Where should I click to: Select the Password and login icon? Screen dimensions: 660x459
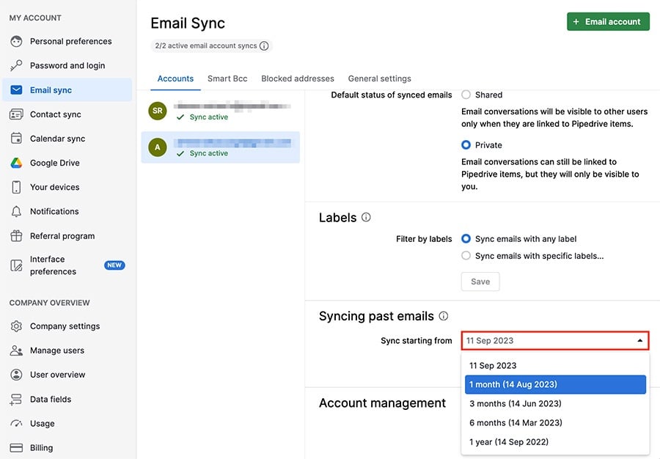coord(16,65)
